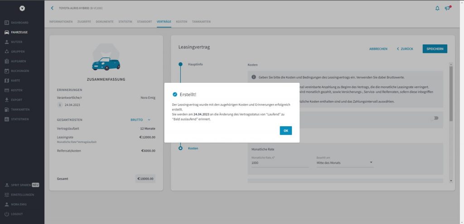The width and height of the screenshot is (464, 224).
Task: Click the Zurück link
Action: tap(405, 49)
